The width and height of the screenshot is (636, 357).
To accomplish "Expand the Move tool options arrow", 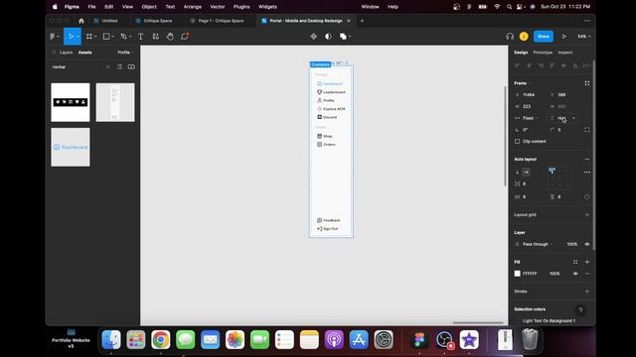I will [78, 37].
